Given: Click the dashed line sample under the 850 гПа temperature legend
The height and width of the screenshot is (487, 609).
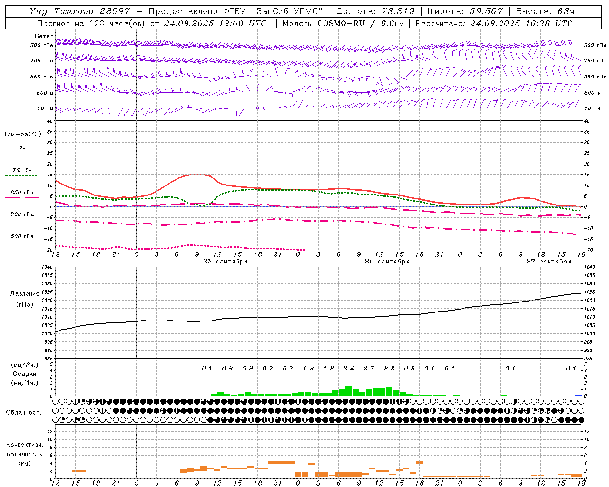Looking at the screenshot, I should 21,198.
